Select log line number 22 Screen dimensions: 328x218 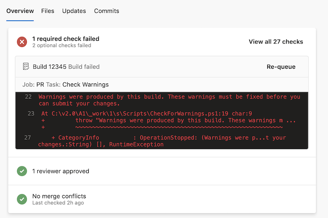(28, 97)
